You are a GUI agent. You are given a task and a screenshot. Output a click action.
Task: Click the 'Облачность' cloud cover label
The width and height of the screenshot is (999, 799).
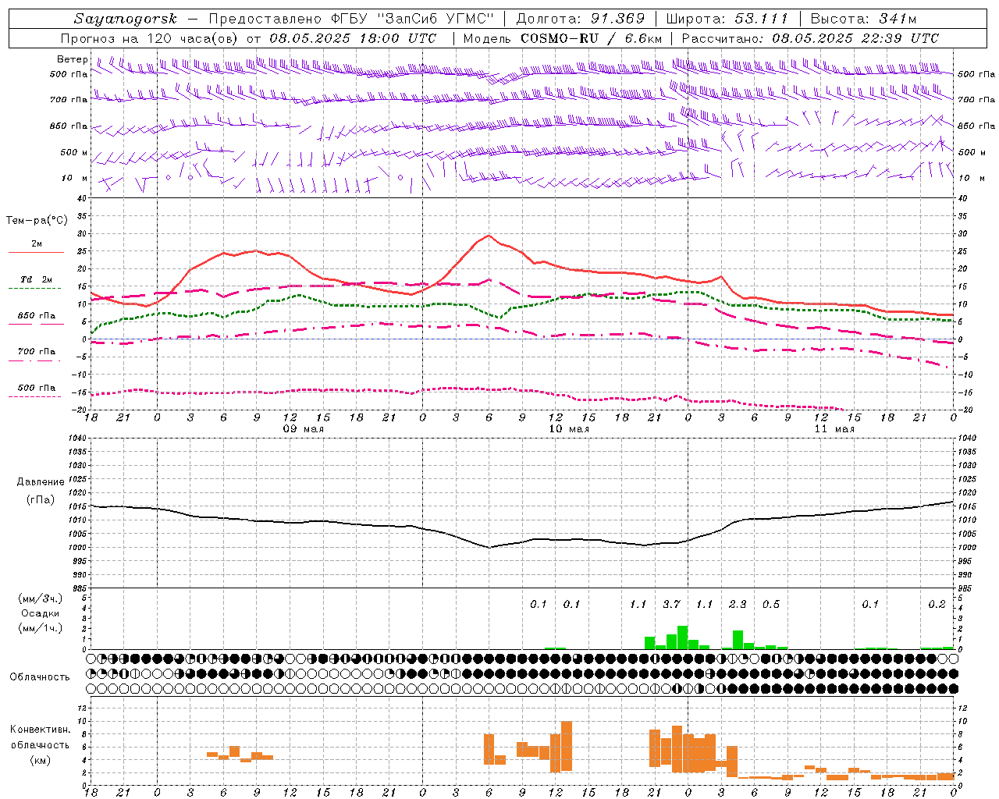pos(40,676)
